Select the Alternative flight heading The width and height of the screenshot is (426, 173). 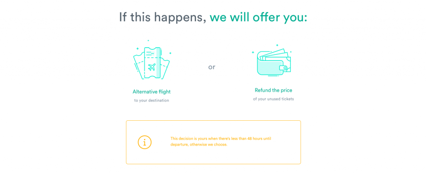151,92
